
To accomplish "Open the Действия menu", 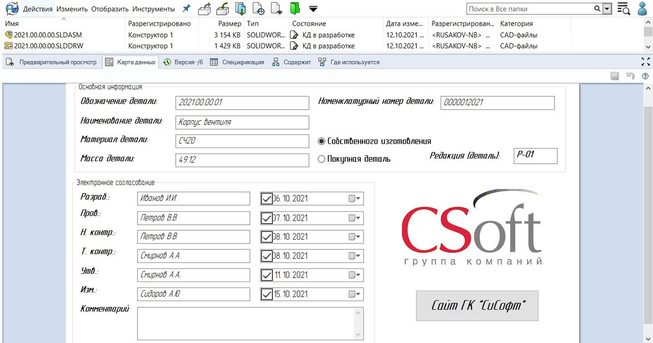I will 38,9.
